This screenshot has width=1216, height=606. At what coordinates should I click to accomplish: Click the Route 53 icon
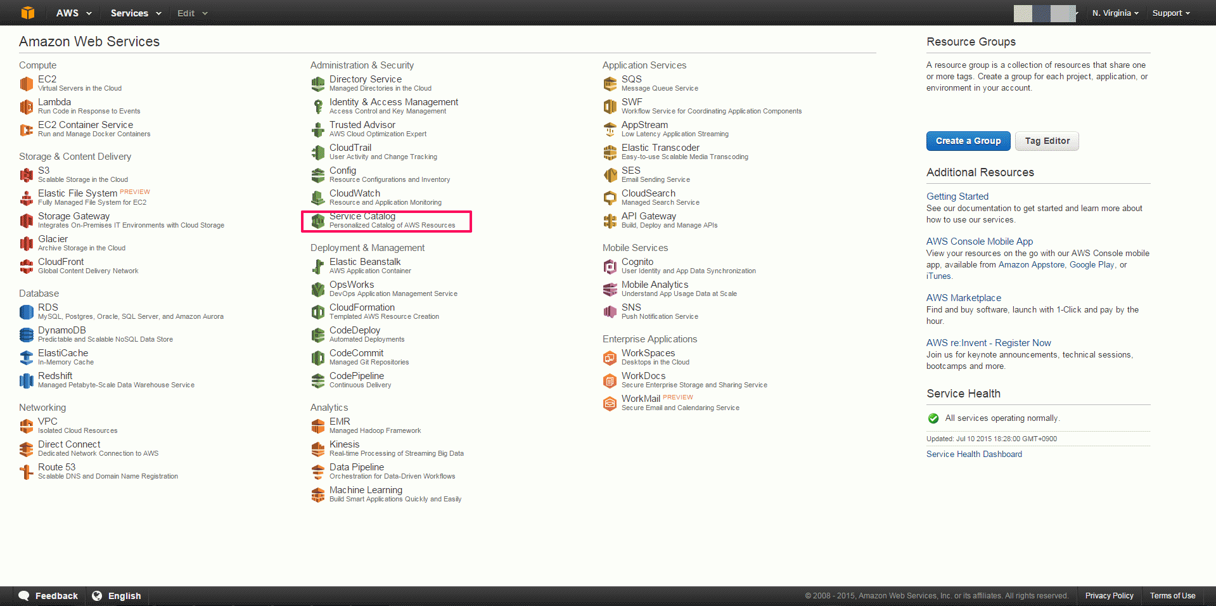click(27, 472)
